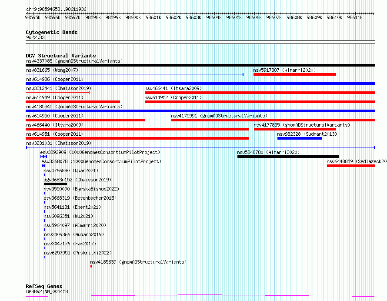Open the nsv5641131 (Ebert2021) label
This screenshot has height=301, width=387.
pyautogui.click(x=72, y=207)
